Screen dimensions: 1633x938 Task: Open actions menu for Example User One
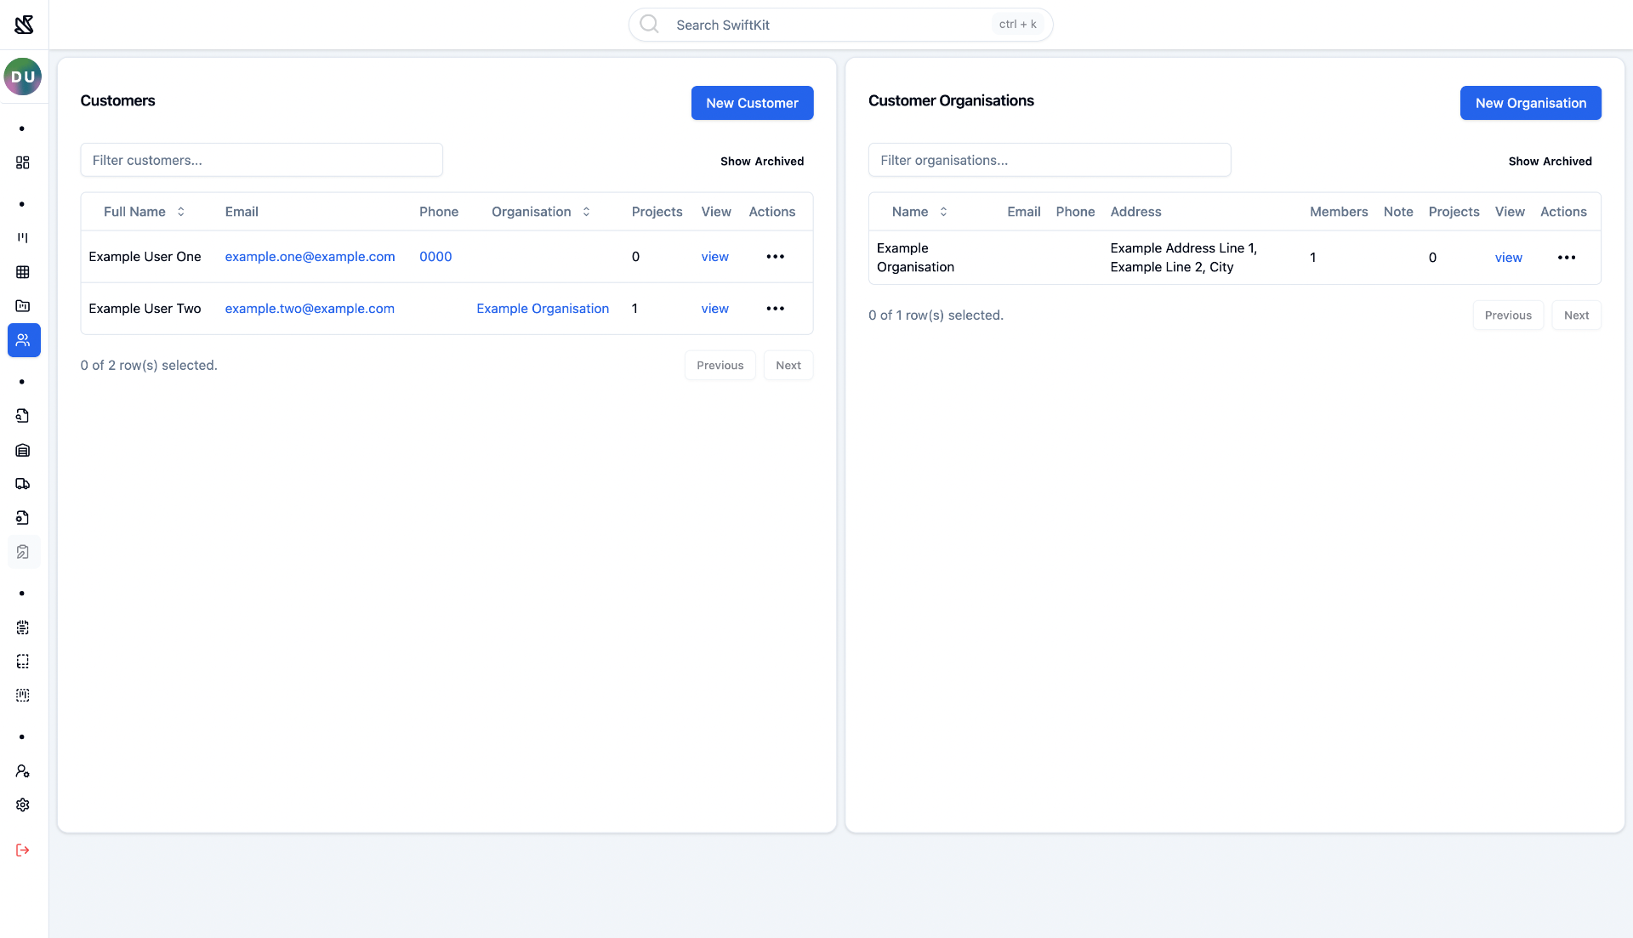tap(775, 257)
